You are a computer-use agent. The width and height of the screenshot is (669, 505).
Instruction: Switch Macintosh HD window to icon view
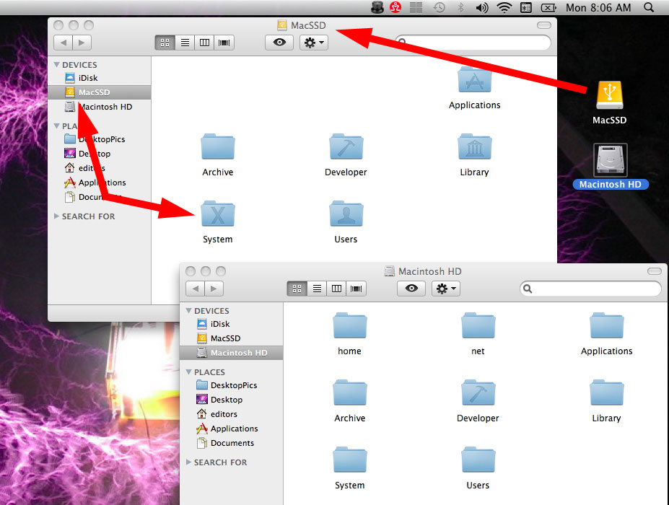pos(297,289)
